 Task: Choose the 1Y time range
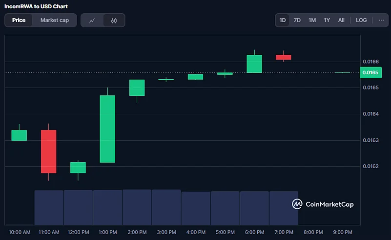tap(327, 20)
